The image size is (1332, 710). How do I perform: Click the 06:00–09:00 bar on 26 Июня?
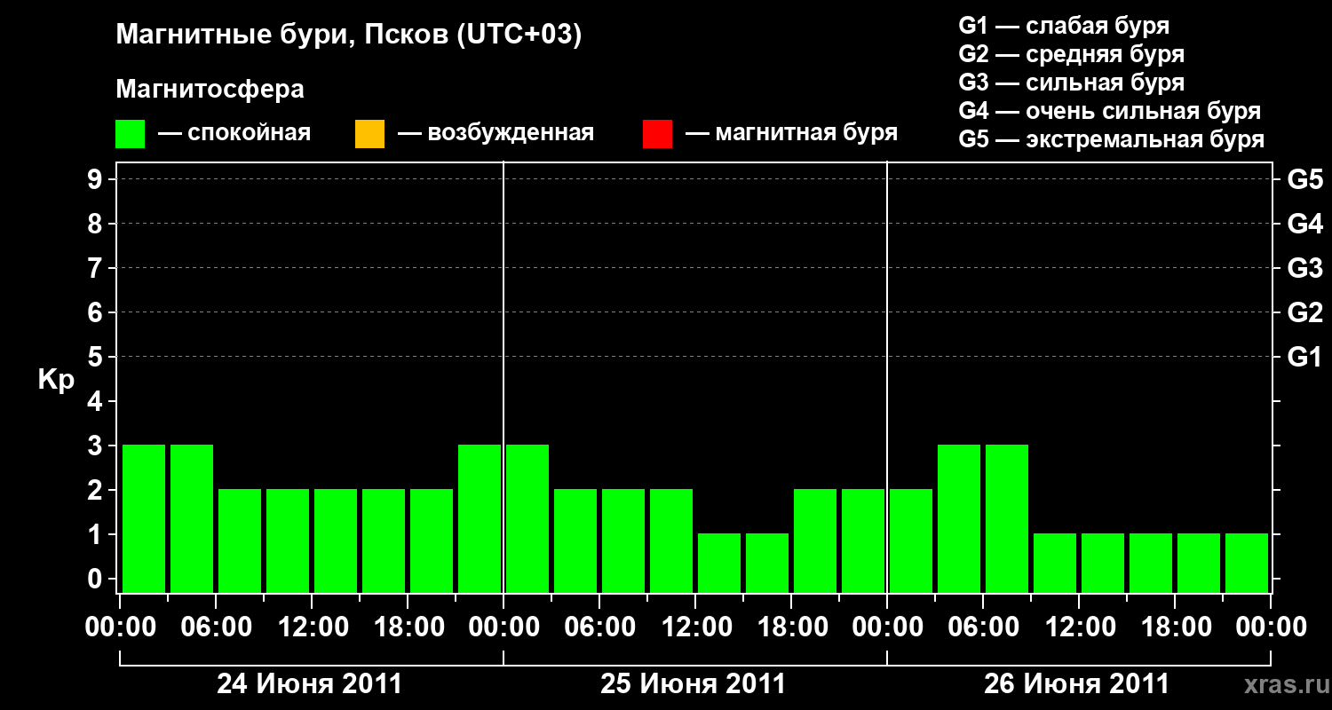pos(1007,518)
